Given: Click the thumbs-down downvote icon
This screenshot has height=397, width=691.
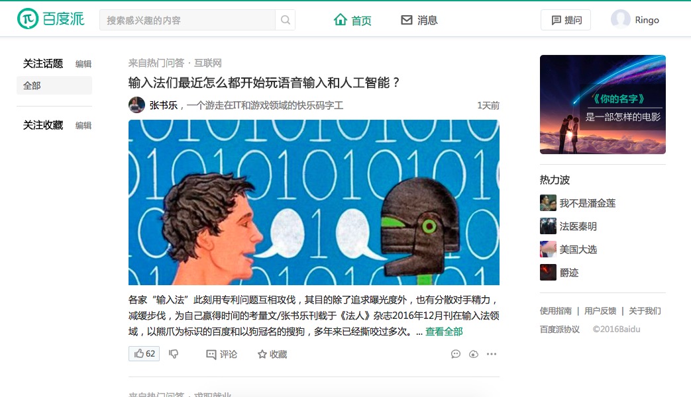Looking at the screenshot, I should 174,354.
